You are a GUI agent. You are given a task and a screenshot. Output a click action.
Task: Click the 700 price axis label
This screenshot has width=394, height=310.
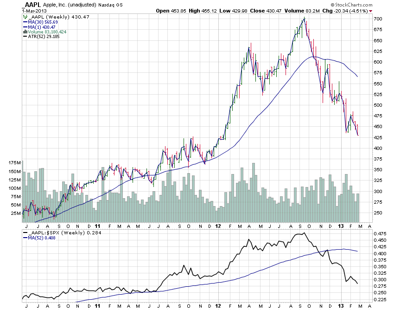click(x=378, y=19)
